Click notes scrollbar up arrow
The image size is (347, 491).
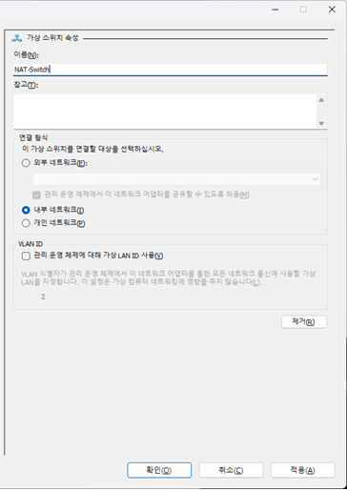point(321,100)
